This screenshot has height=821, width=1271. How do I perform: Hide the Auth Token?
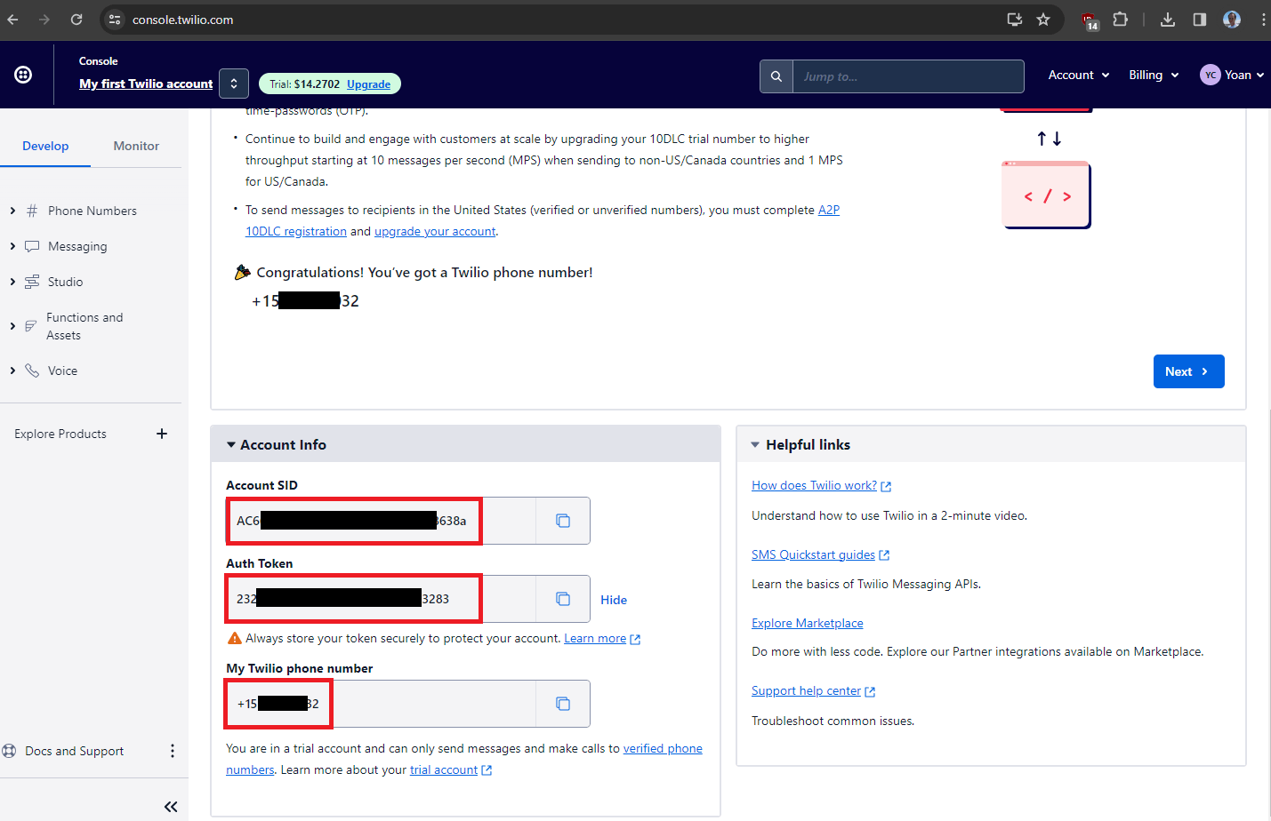coord(614,600)
